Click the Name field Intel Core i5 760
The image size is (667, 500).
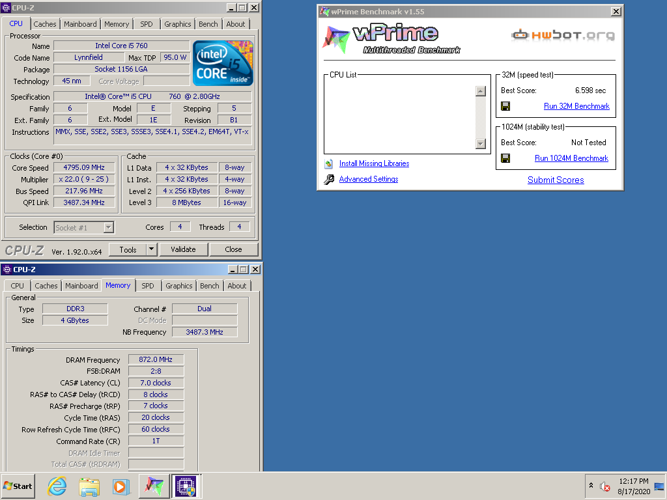tap(121, 46)
